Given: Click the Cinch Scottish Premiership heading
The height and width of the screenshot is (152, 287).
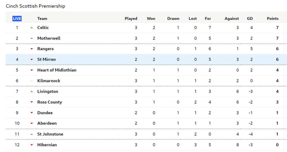Looking at the screenshot, I should [x=36, y=6].
